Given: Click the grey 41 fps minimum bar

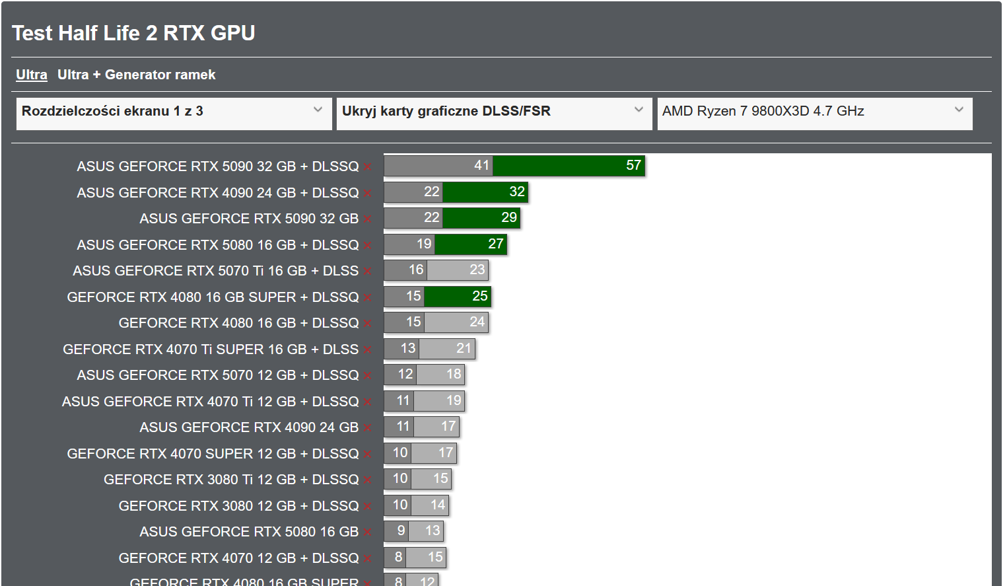Looking at the screenshot, I should tap(438, 166).
